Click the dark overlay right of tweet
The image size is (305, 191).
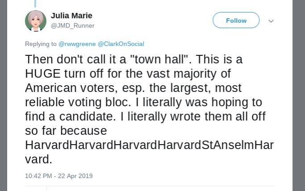click(299, 95)
